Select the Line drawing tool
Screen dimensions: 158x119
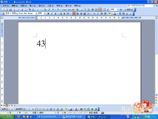coord(29,109)
